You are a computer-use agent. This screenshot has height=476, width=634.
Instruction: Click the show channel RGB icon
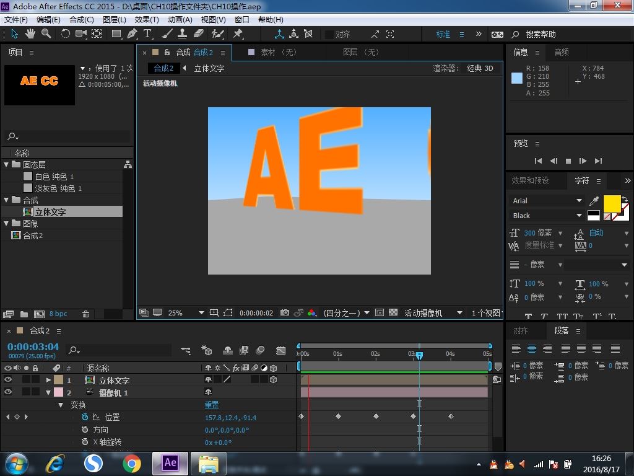tap(312, 313)
